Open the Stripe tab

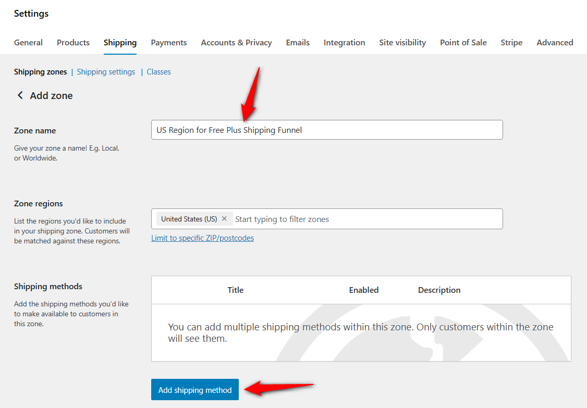pos(511,43)
